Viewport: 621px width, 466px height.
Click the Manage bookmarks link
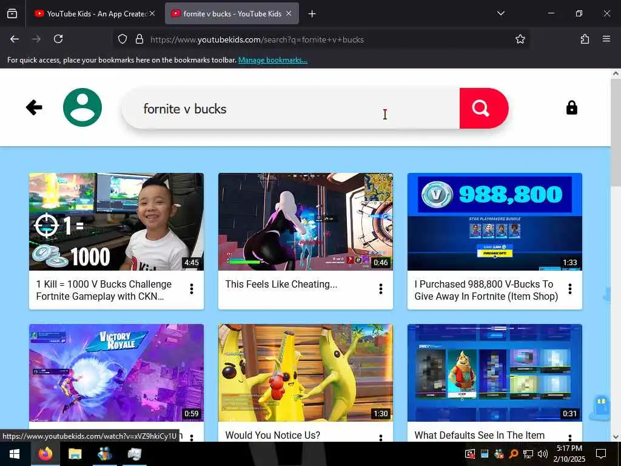[x=272, y=60]
